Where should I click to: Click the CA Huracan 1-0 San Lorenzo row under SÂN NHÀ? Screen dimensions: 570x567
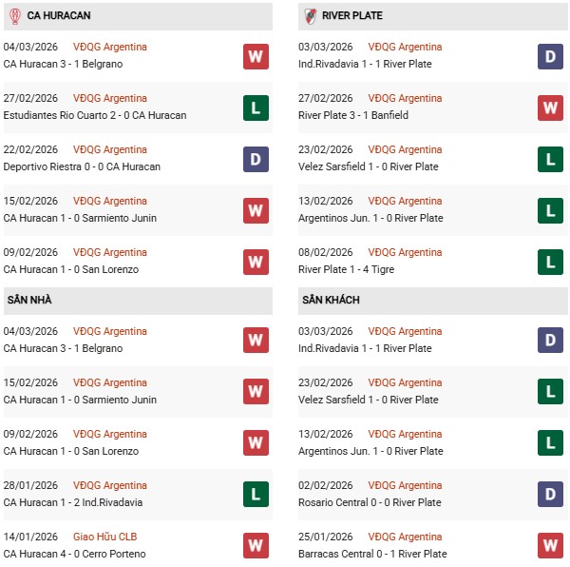point(71,451)
